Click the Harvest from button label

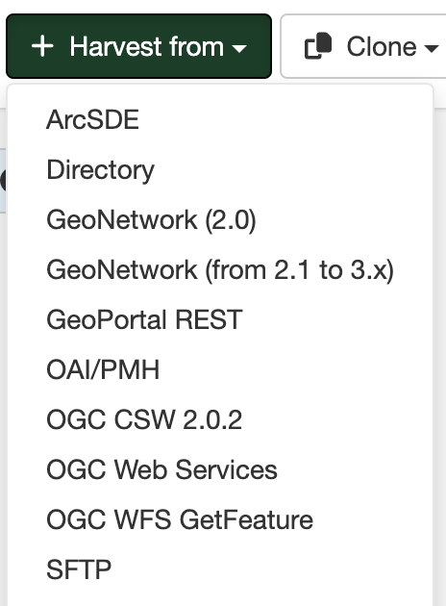point(146,47)
